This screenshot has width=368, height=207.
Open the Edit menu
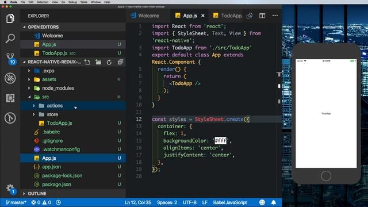30,2
